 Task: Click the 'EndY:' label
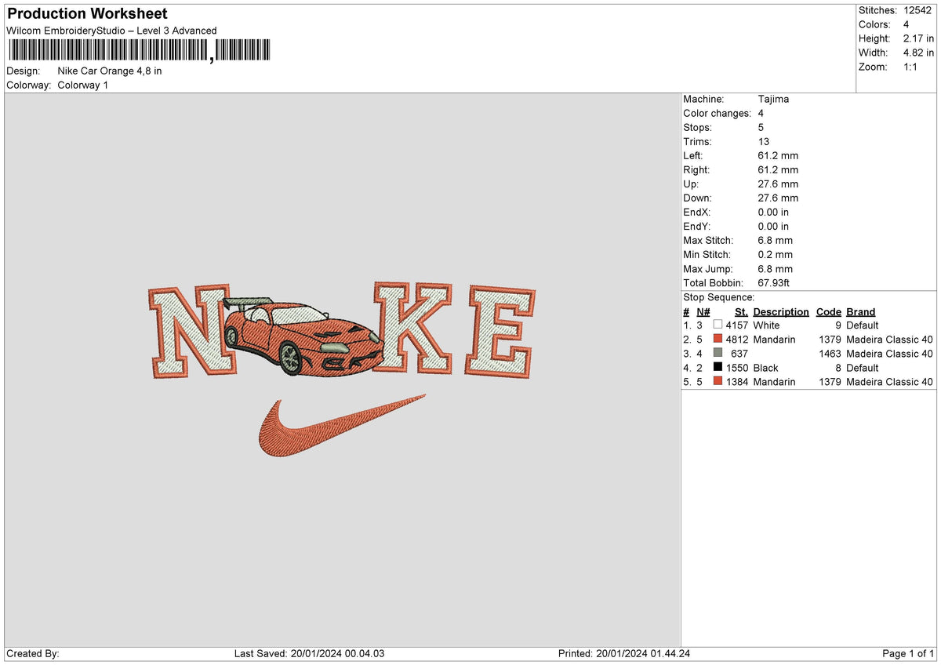click(697, 226)
